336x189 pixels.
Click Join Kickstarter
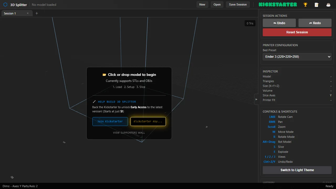pos(110,121)
